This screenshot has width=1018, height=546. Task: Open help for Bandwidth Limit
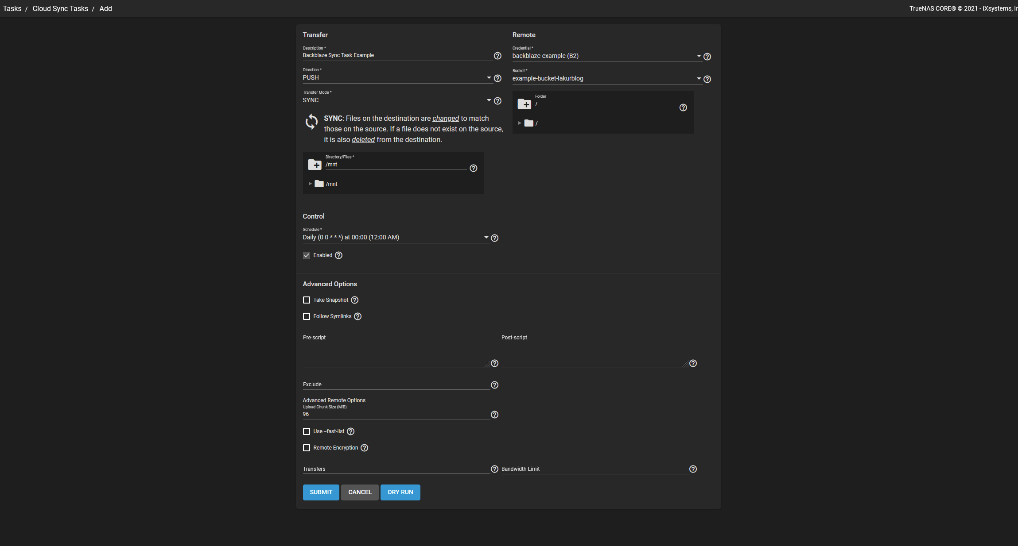point(693,469)
